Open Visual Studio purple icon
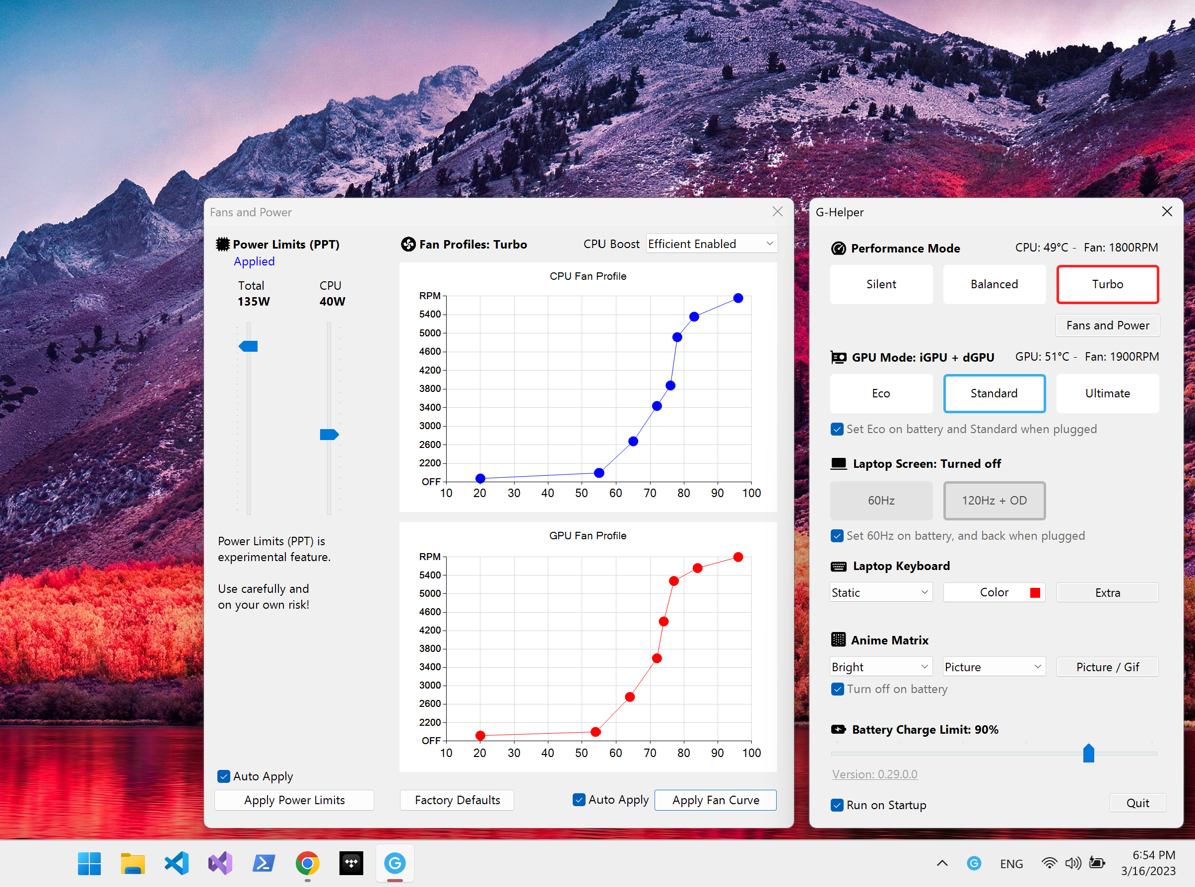 coord(220,863)
